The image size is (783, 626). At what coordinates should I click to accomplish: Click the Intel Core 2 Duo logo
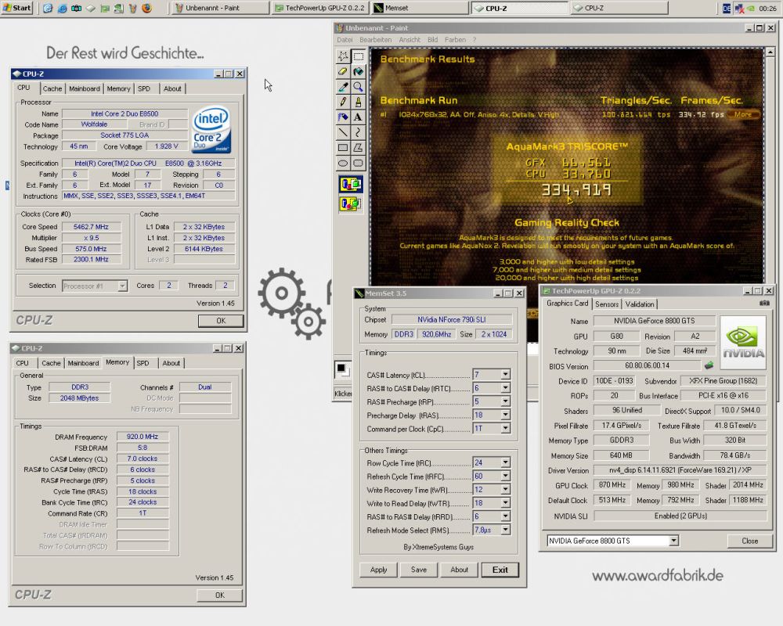pyautogui.click(x=211, y=129)
